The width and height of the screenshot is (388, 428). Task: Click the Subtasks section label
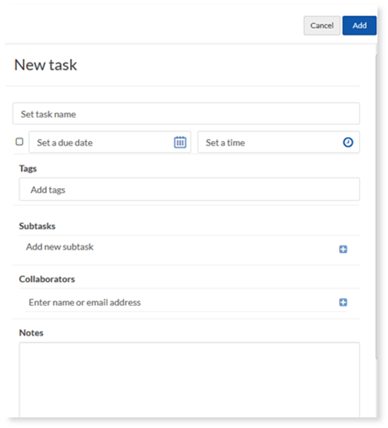click(x=37, y=226)
